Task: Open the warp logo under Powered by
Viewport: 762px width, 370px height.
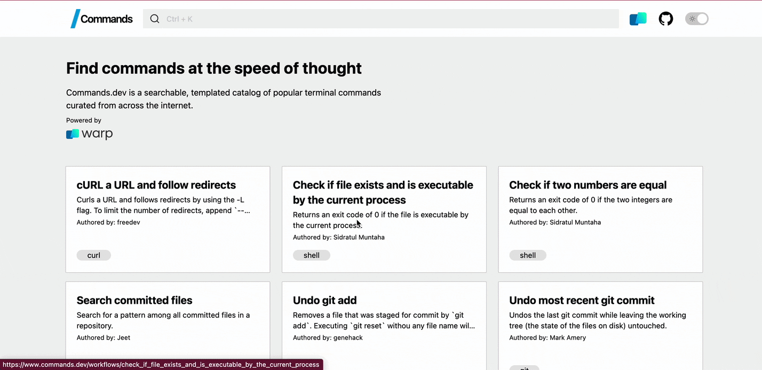Action: [90, 134]
